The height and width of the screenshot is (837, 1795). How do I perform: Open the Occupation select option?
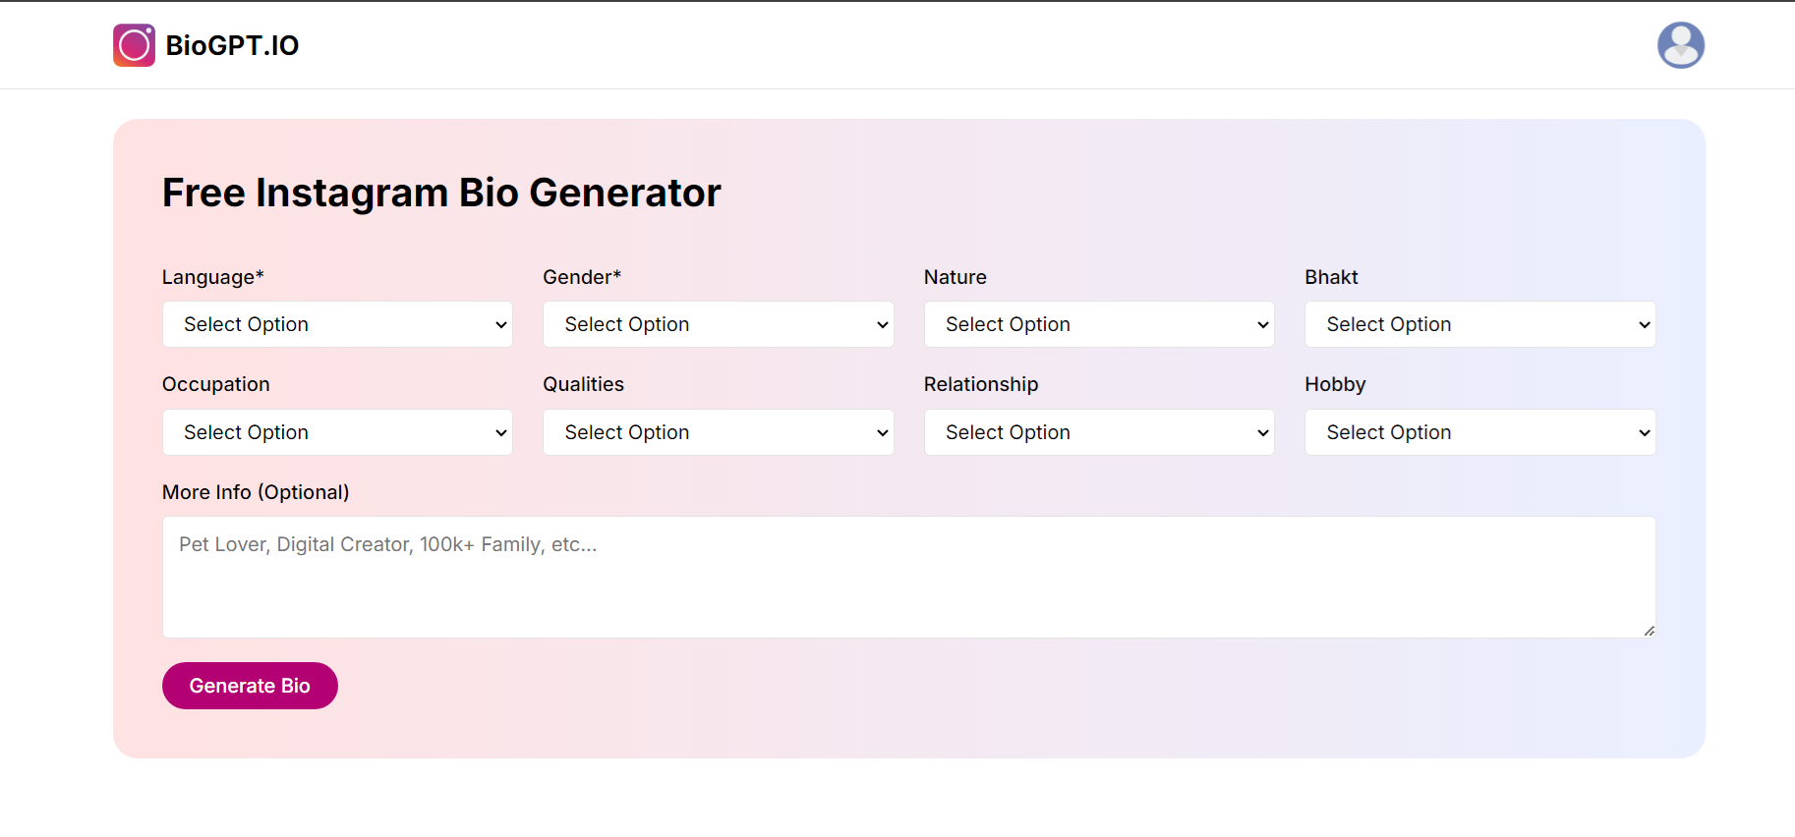337,432
